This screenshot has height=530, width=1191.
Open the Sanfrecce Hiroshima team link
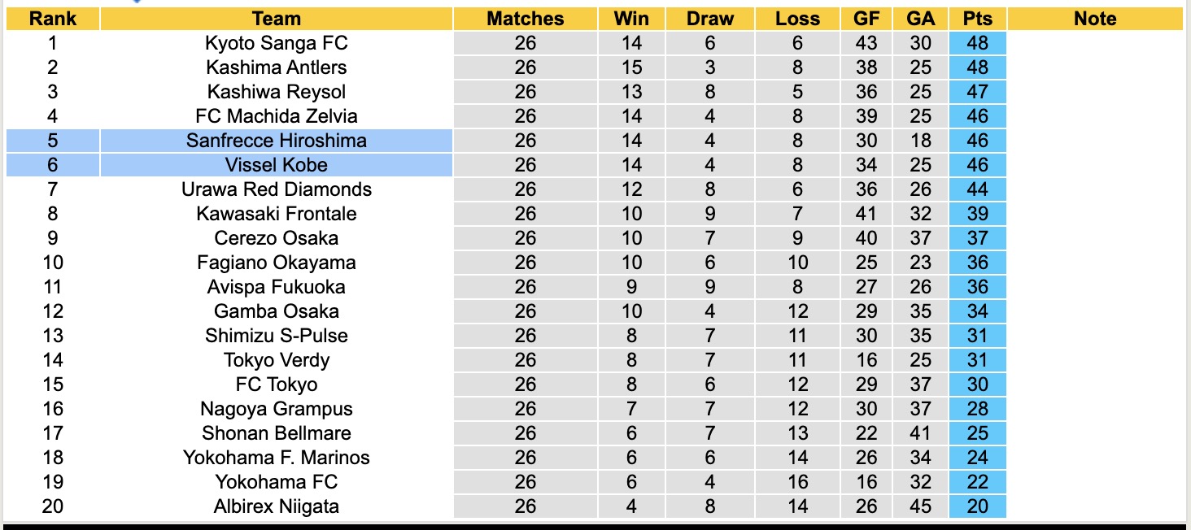(277, 141)
